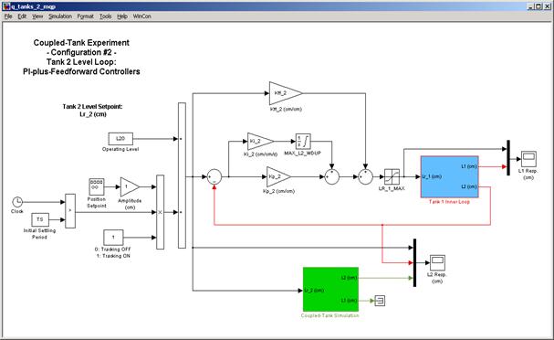Viewport: 554px width, 340px height.
Task: Open the Simulation menu
Action: pos(60,16)
